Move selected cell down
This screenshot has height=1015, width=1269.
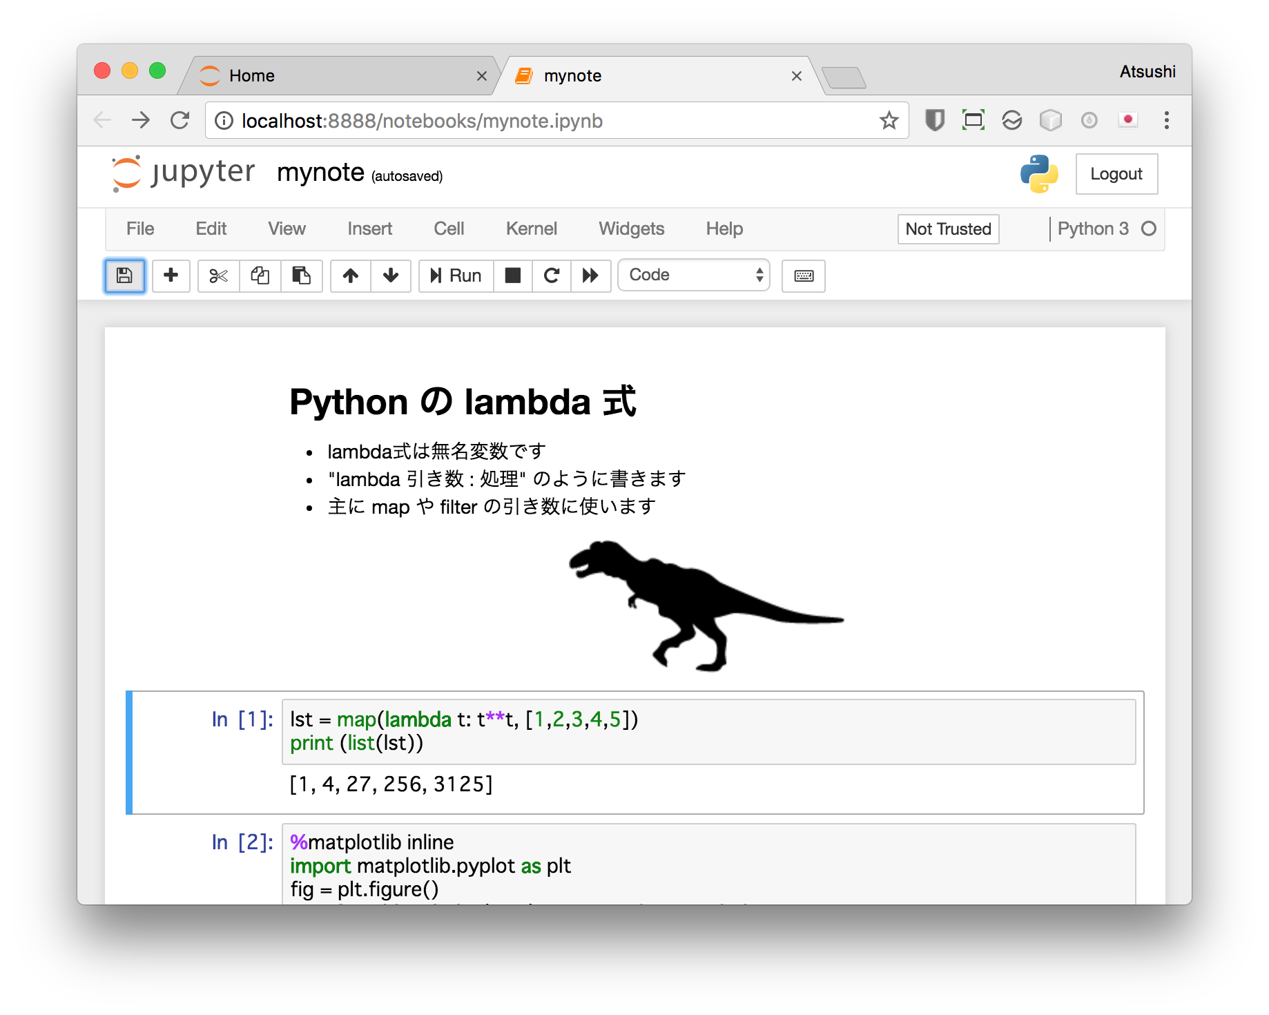(x=391, y=275)
